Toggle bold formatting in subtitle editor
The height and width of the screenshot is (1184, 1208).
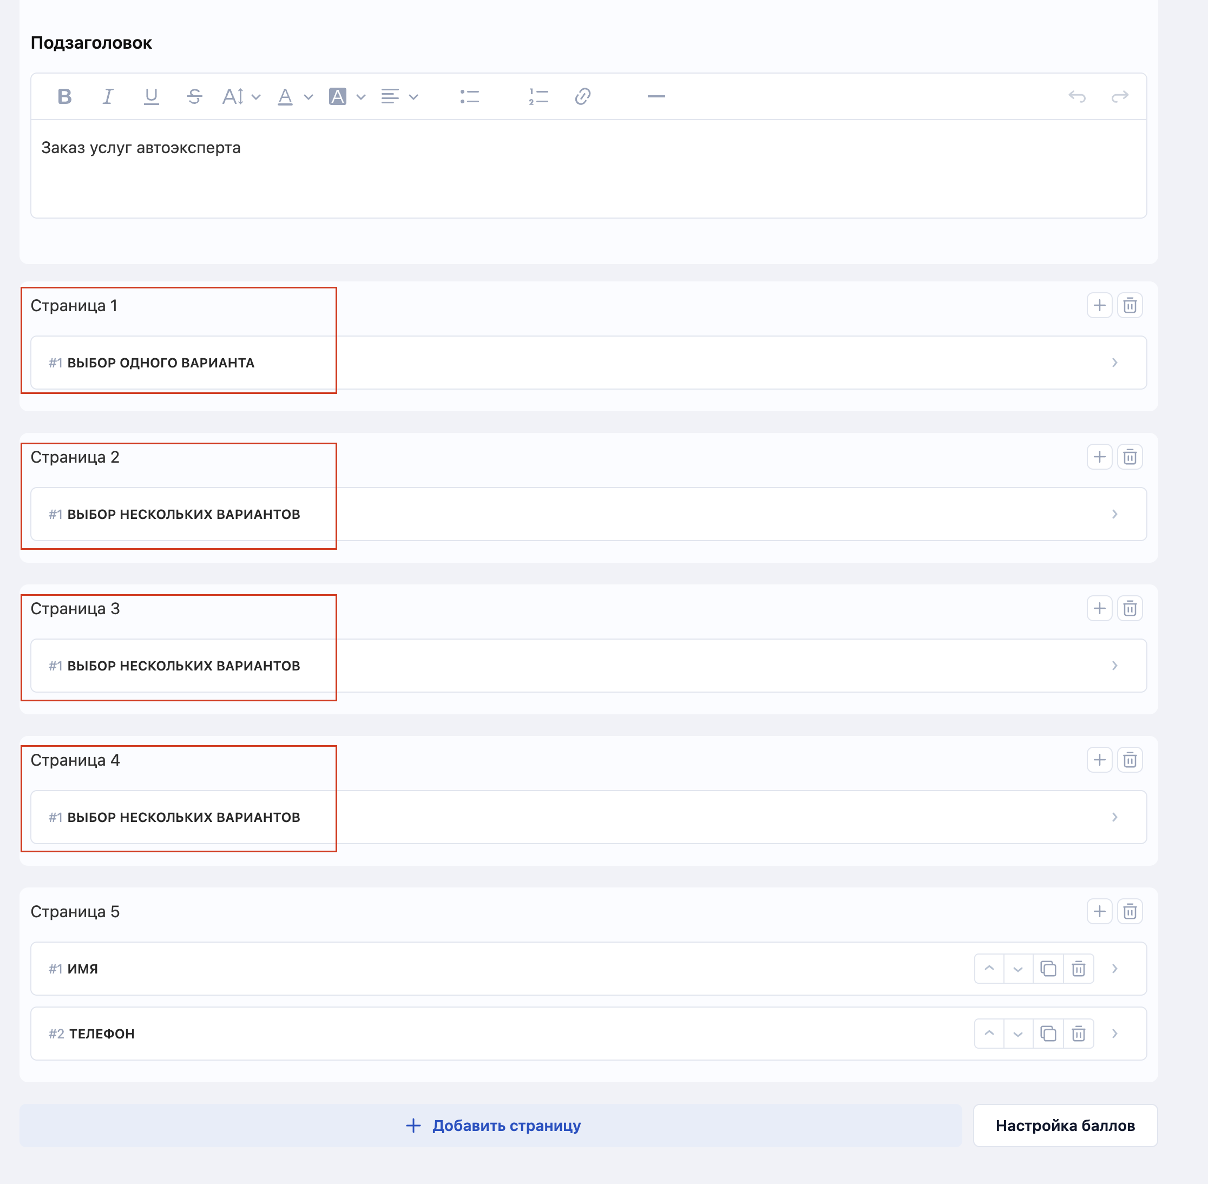pyautogui.click(x=64, y=96)
